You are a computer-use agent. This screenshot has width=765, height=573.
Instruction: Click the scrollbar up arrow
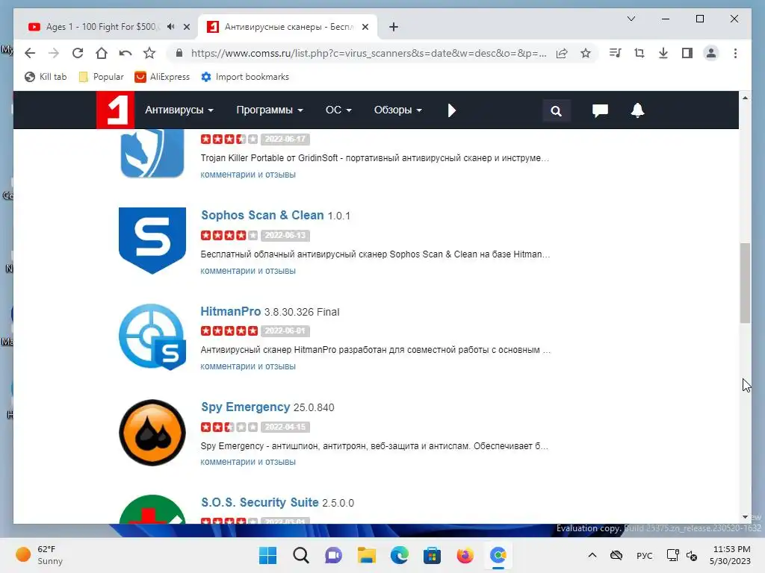point(745,98)
